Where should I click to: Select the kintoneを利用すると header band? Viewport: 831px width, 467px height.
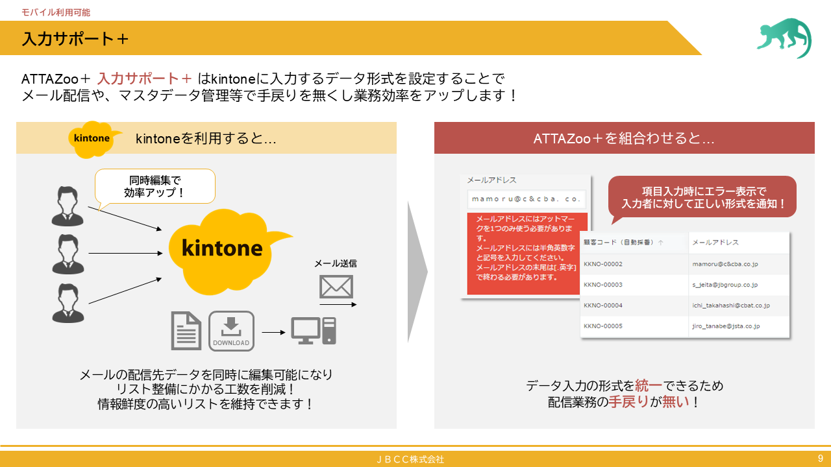tap(206, 138)
